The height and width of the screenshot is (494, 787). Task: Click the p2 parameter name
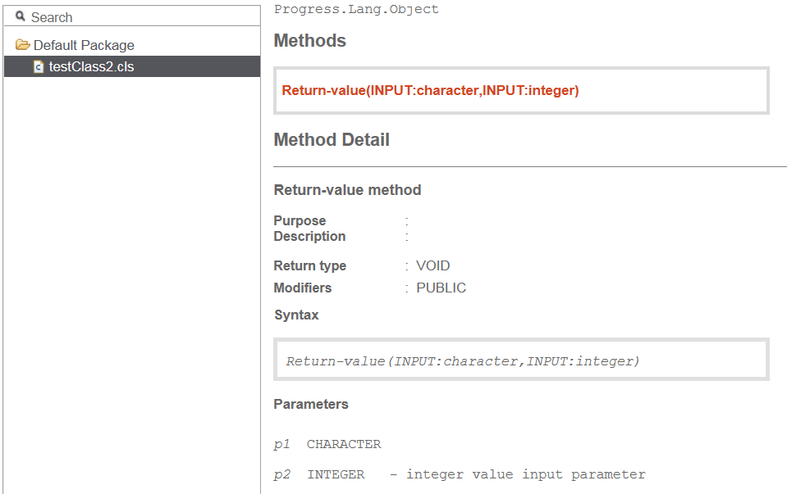coord(281,474)
